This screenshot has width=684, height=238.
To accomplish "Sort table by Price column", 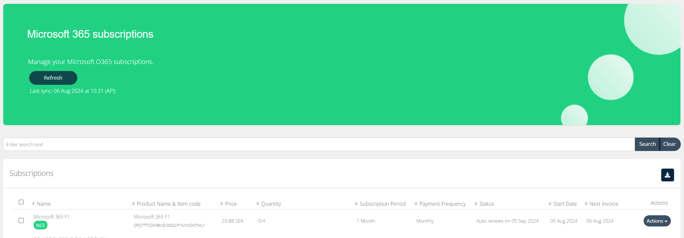I will click(222, 204).
